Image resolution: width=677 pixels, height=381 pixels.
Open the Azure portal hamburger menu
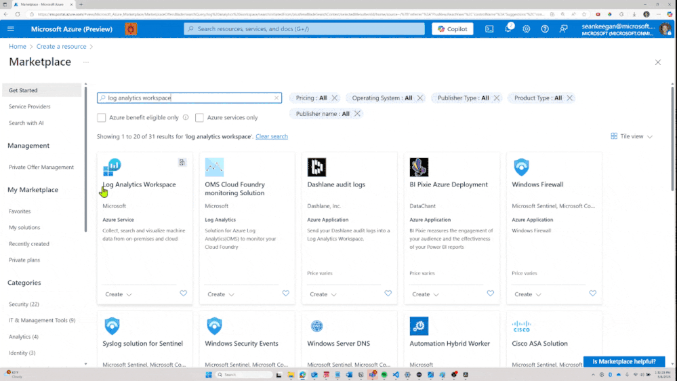click(11, 29)
